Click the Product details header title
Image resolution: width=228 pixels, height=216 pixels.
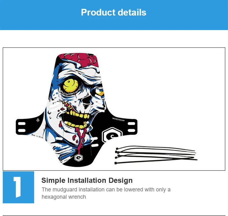(x=114, y=12)
